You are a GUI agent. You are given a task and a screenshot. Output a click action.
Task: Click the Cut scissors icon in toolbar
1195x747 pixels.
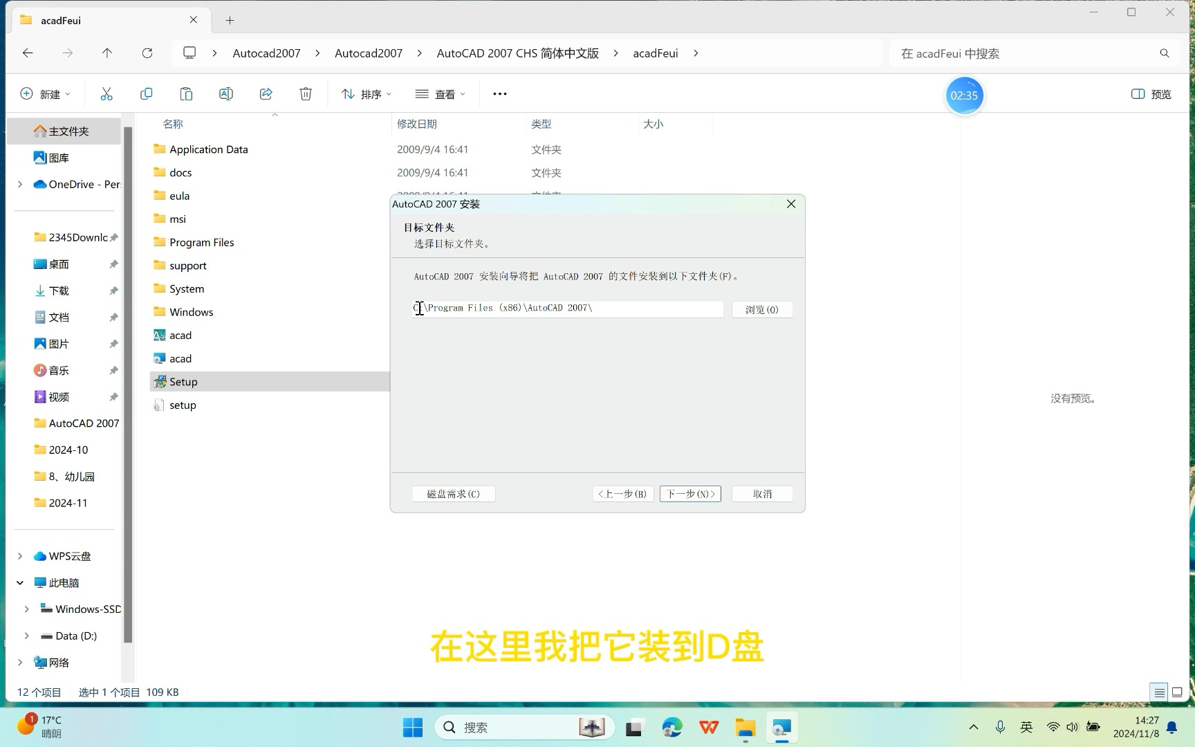click(106, 94)
